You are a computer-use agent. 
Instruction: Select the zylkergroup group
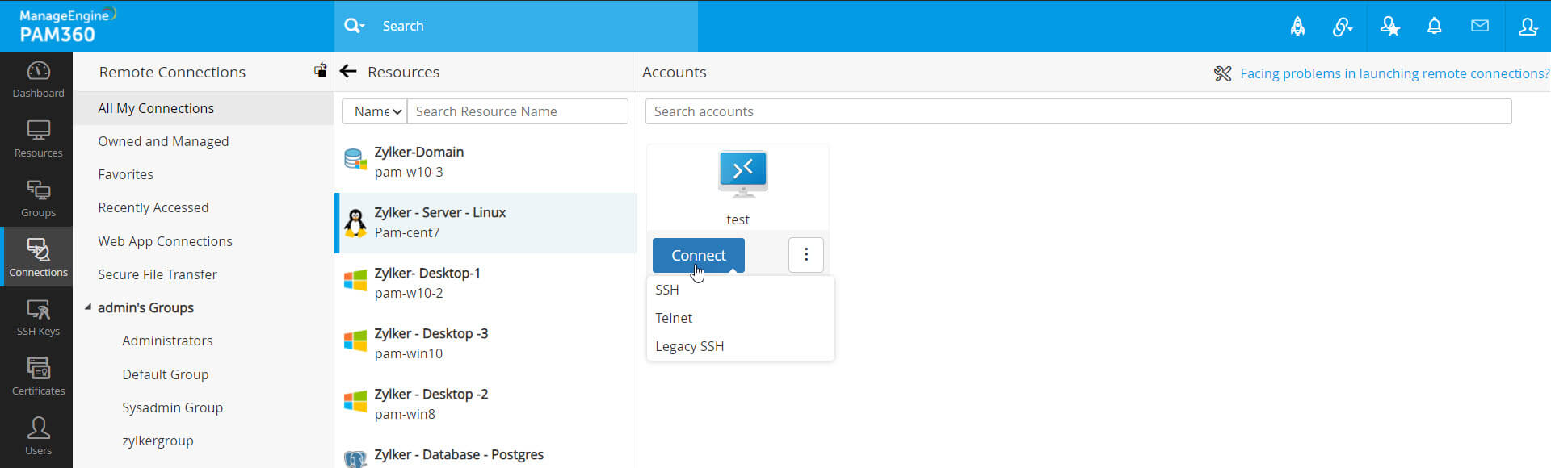tap(158, 441)
